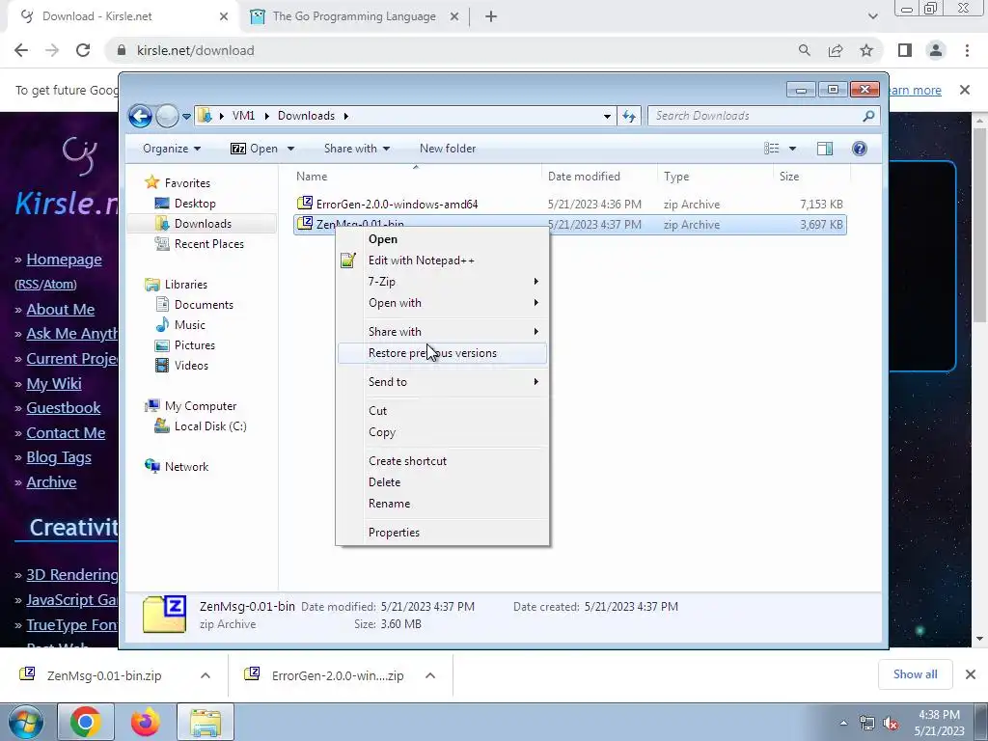Click the Windows Explorer taskbar icon
This screenshot has width=988, height=741.
[x=206, y=722]
